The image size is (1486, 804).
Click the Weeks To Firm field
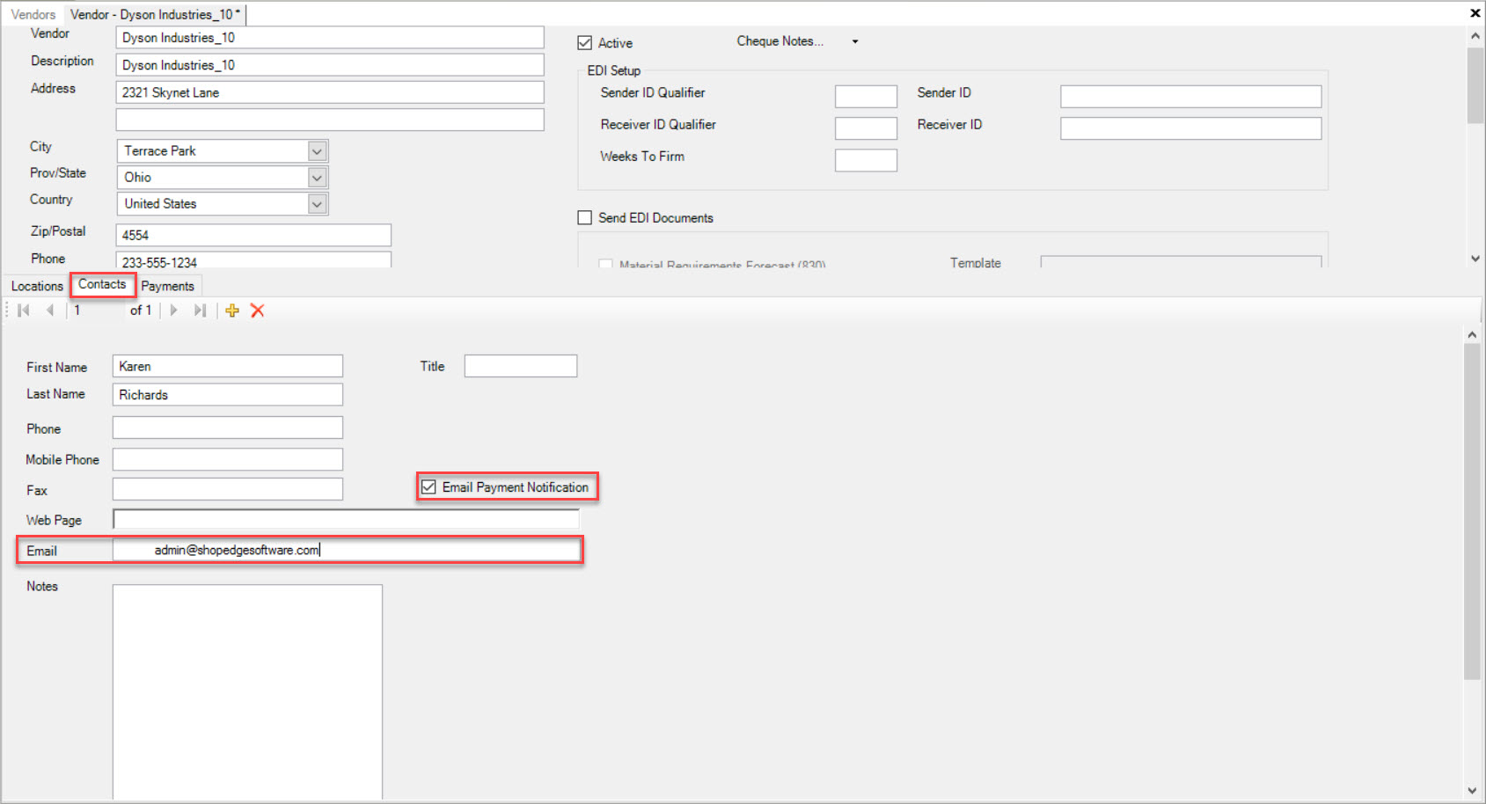[866, 159]
